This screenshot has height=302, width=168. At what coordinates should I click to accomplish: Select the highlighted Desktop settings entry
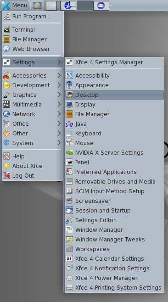point(114,95)
